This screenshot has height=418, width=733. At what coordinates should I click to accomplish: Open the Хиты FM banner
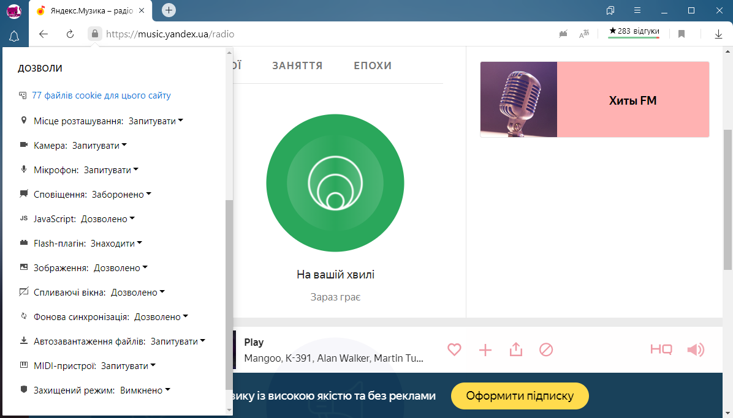[x=594, y=100]
